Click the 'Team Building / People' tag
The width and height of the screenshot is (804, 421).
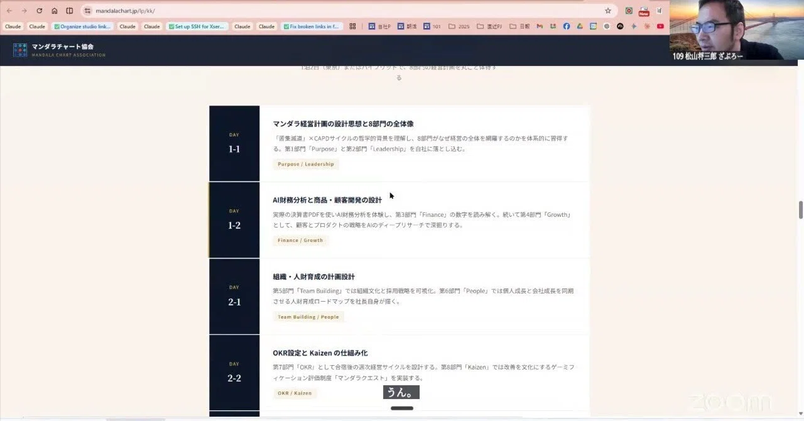point(308,317)
